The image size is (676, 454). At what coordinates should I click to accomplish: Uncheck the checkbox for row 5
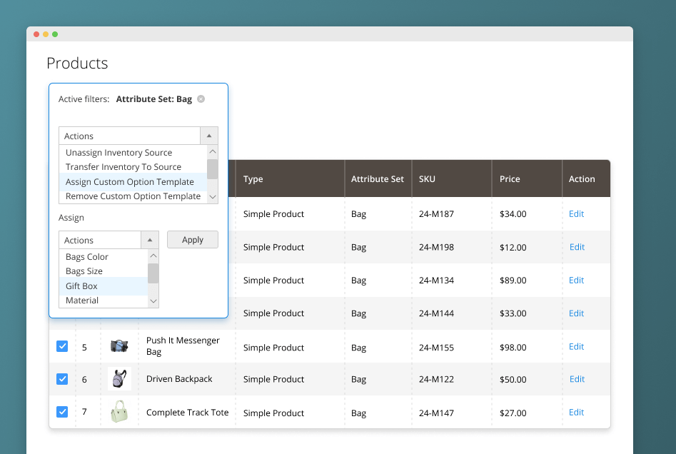(62, 346)
